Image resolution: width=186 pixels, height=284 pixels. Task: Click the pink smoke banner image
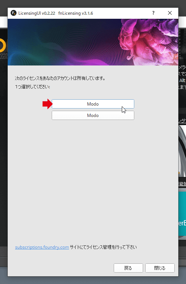point(93,42)
